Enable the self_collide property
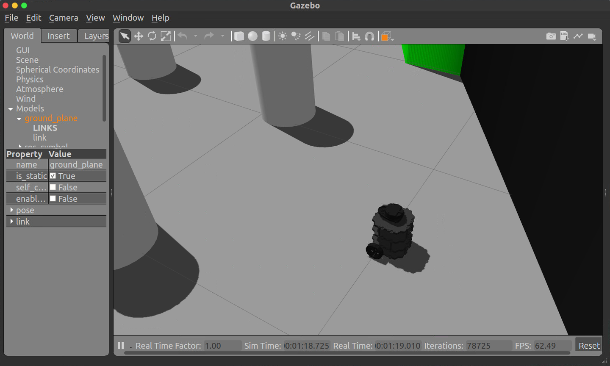The height and width of the screenshot is (366, 610). pyautogui.click(x=53, y=187)
